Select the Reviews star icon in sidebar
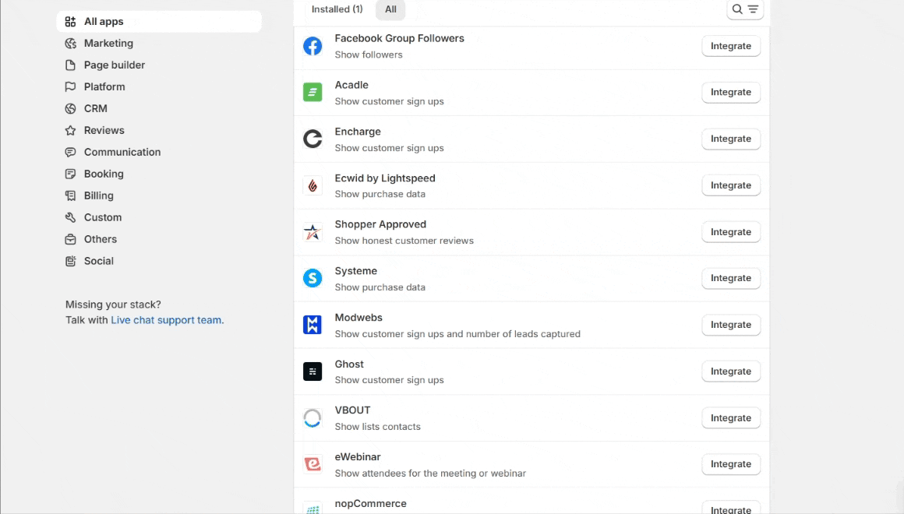The image size is (904, 514). (71, 131)
